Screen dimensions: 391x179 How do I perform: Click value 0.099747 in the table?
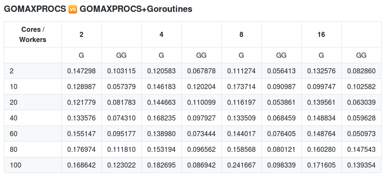321,87
